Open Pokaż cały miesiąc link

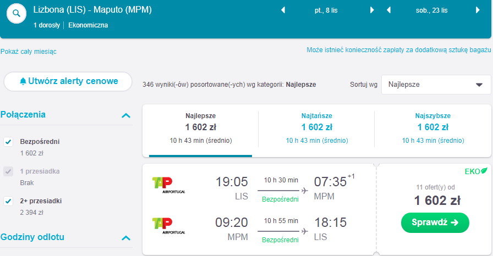(28, 52)
